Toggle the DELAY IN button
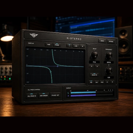Image resolution: width=133 pixels, height=133 pixels. (x=94, y=75)
